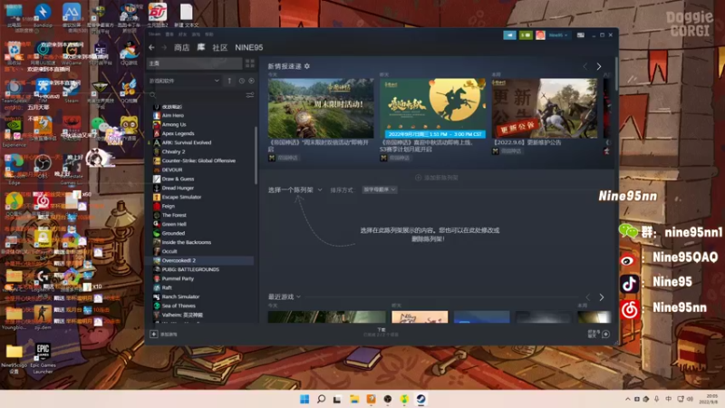Show hidden system tray icons chevron
This screenshot has width=725, height=408.
(x=627, y=399)
